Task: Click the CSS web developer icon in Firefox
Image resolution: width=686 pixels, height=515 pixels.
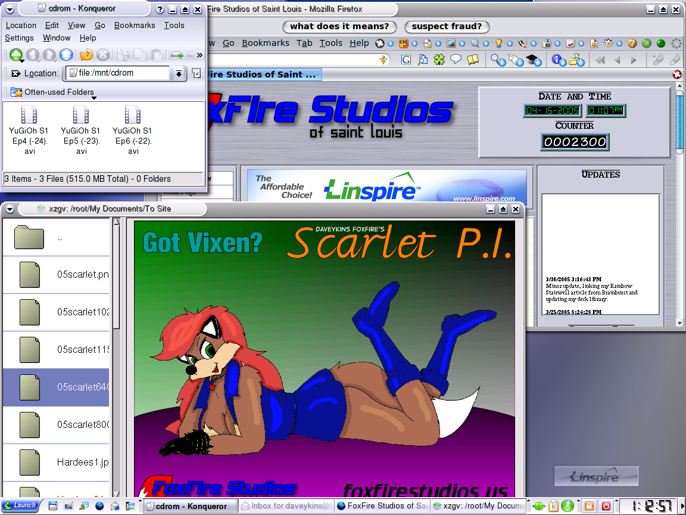Action: 403,43
